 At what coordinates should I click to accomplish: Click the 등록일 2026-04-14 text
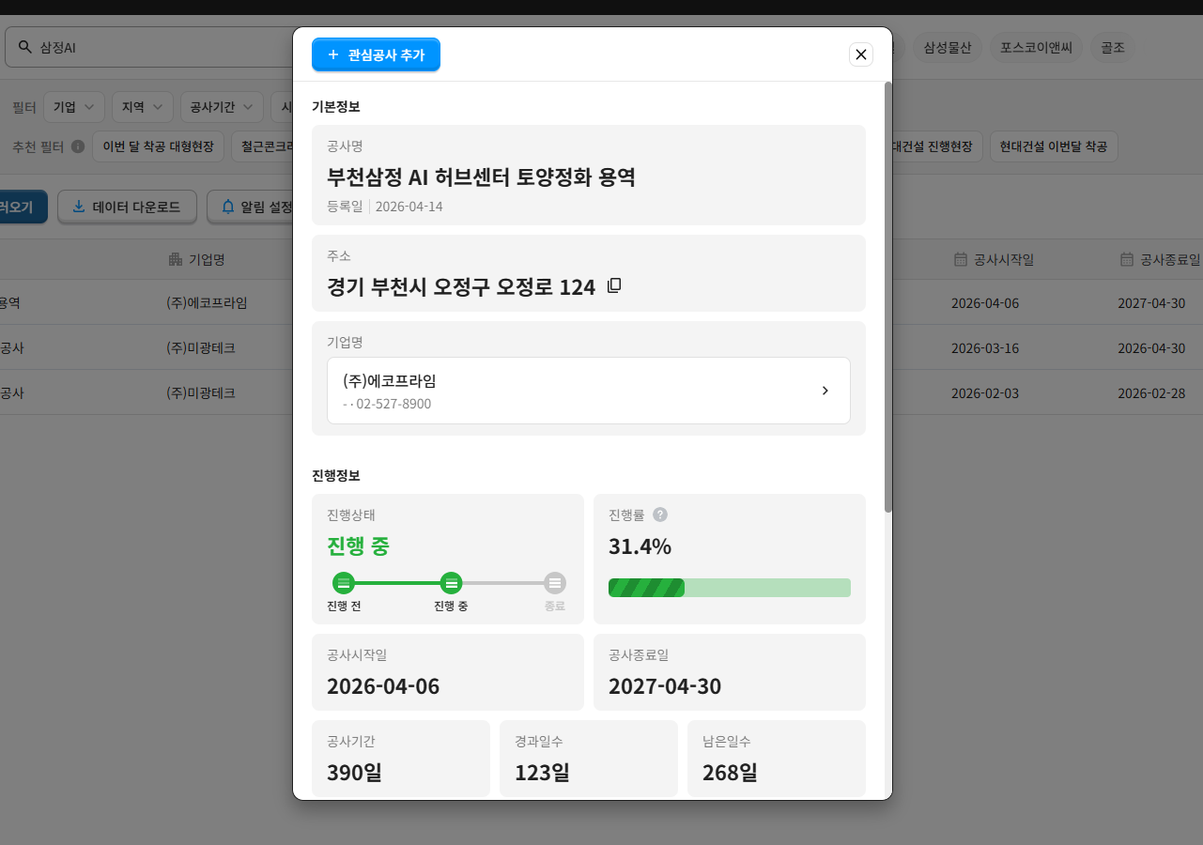click(x=385, y=207)
